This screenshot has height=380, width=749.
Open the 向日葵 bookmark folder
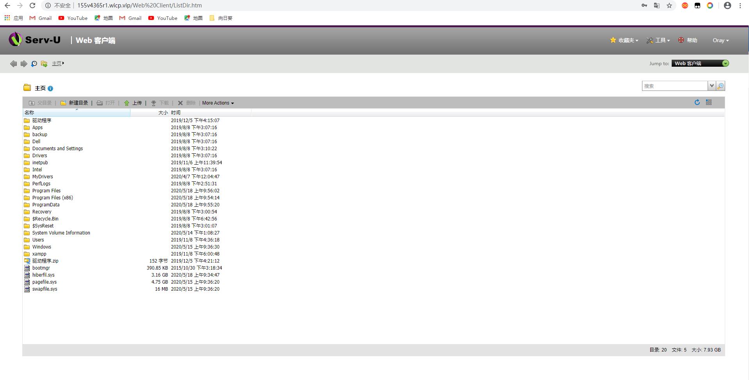click(221, 18)
